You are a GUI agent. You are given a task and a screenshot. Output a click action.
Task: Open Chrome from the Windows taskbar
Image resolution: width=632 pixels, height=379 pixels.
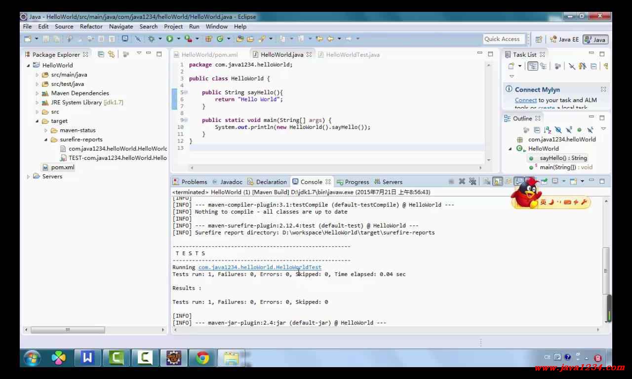[x=202, y=357]
